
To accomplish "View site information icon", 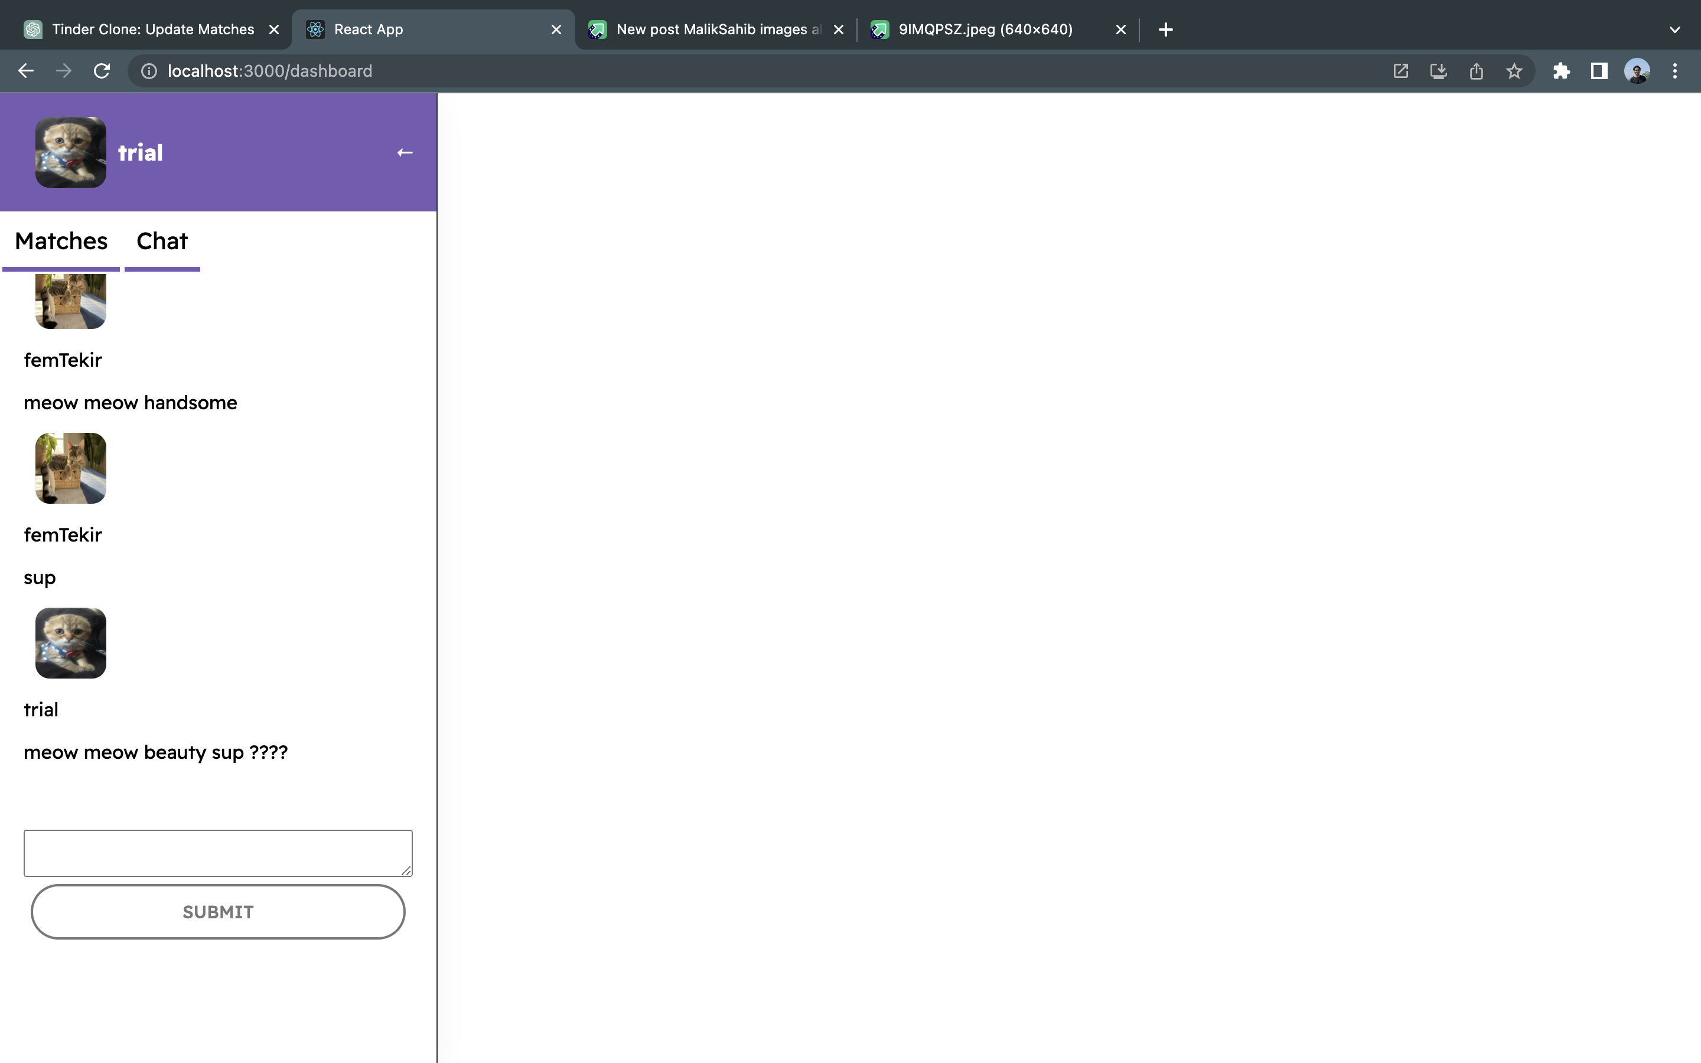I will coord(149,71).
